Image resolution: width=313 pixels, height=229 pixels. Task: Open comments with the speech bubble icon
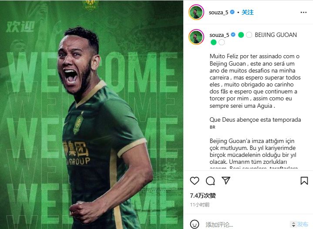pos(210,181)
